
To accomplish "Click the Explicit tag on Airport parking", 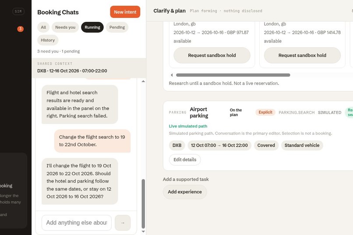I will click(265, 112).
